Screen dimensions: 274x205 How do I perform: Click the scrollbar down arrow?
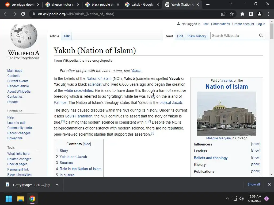272,175
